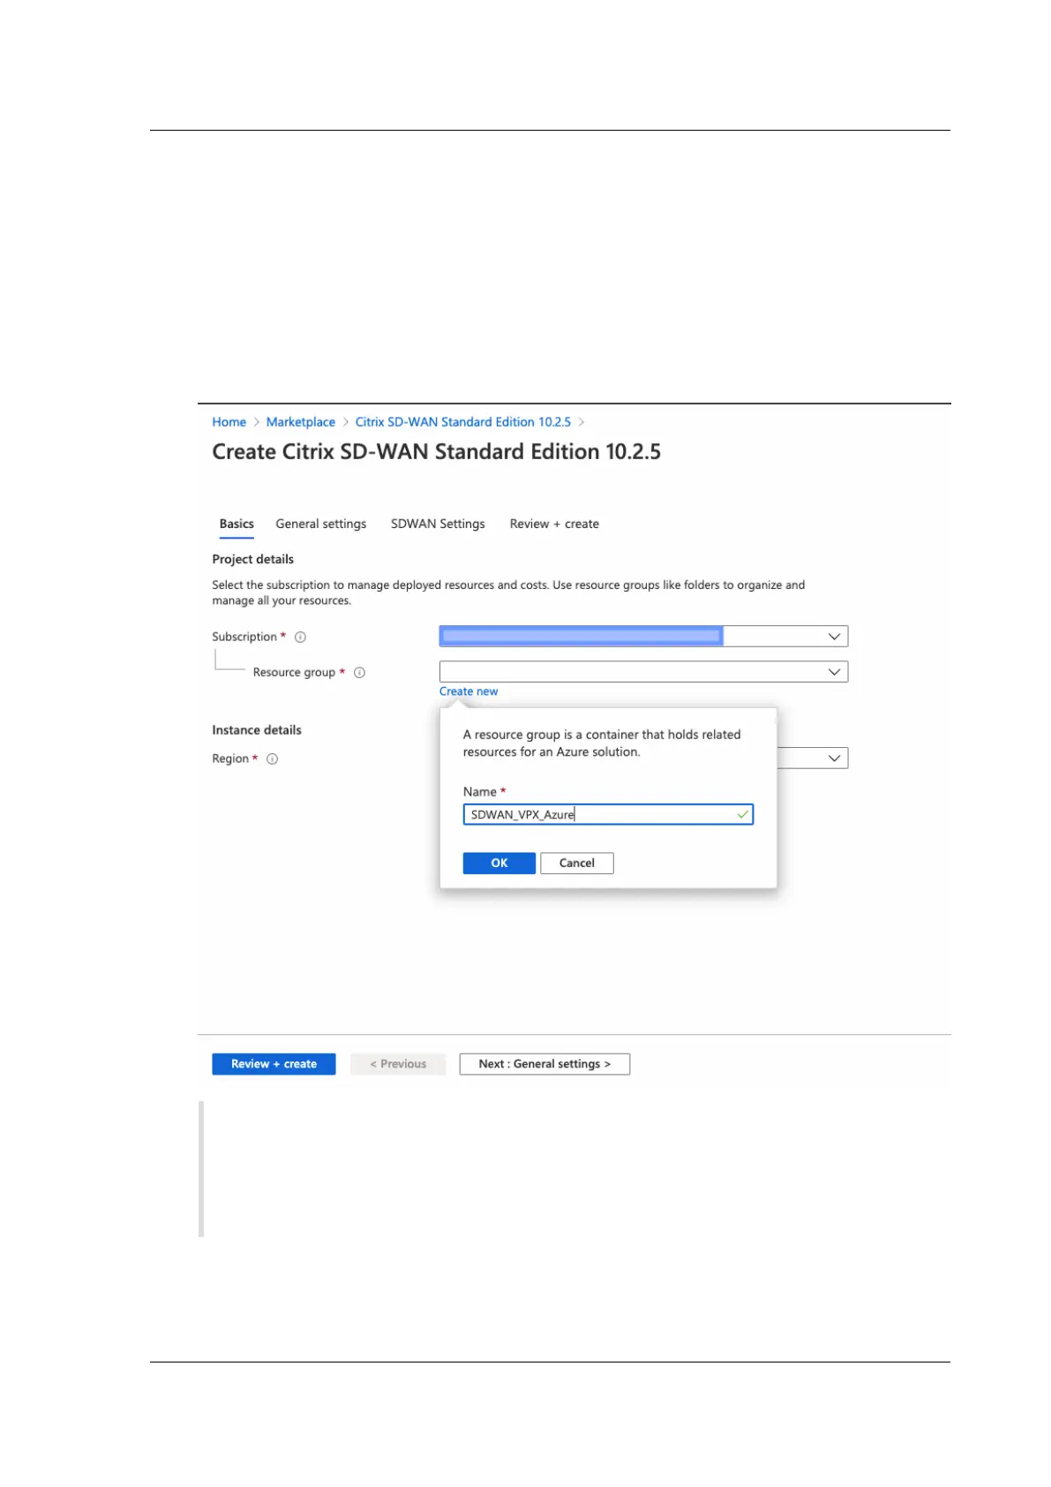
Task: Confirm resource group with OK button
Action: point(499,863)
